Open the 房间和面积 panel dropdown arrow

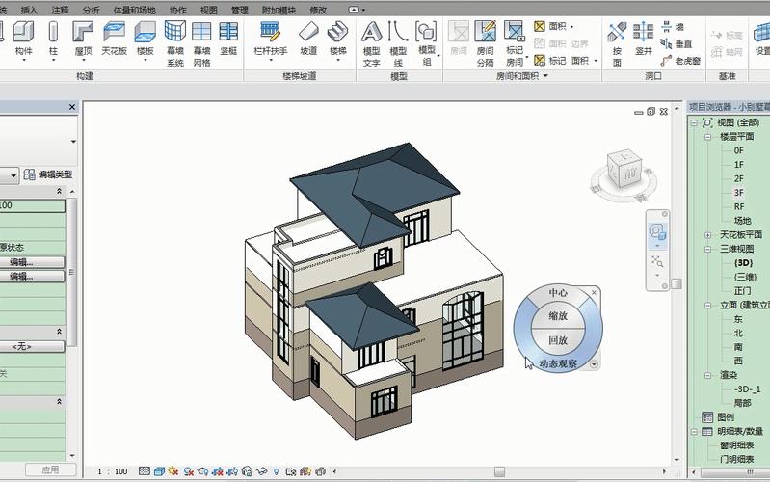[545, 76]
